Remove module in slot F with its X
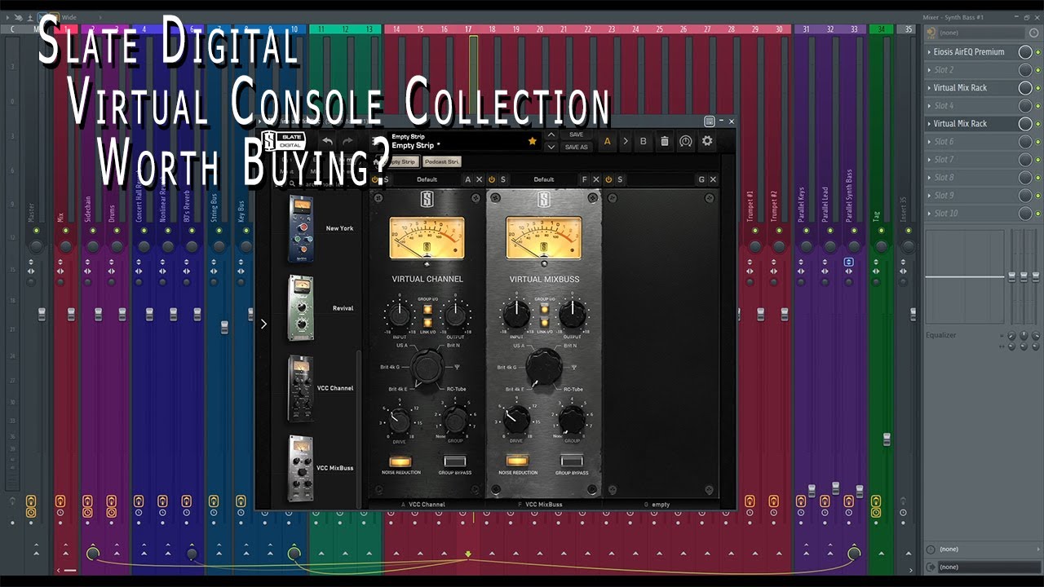 click(x=596, y=179)
